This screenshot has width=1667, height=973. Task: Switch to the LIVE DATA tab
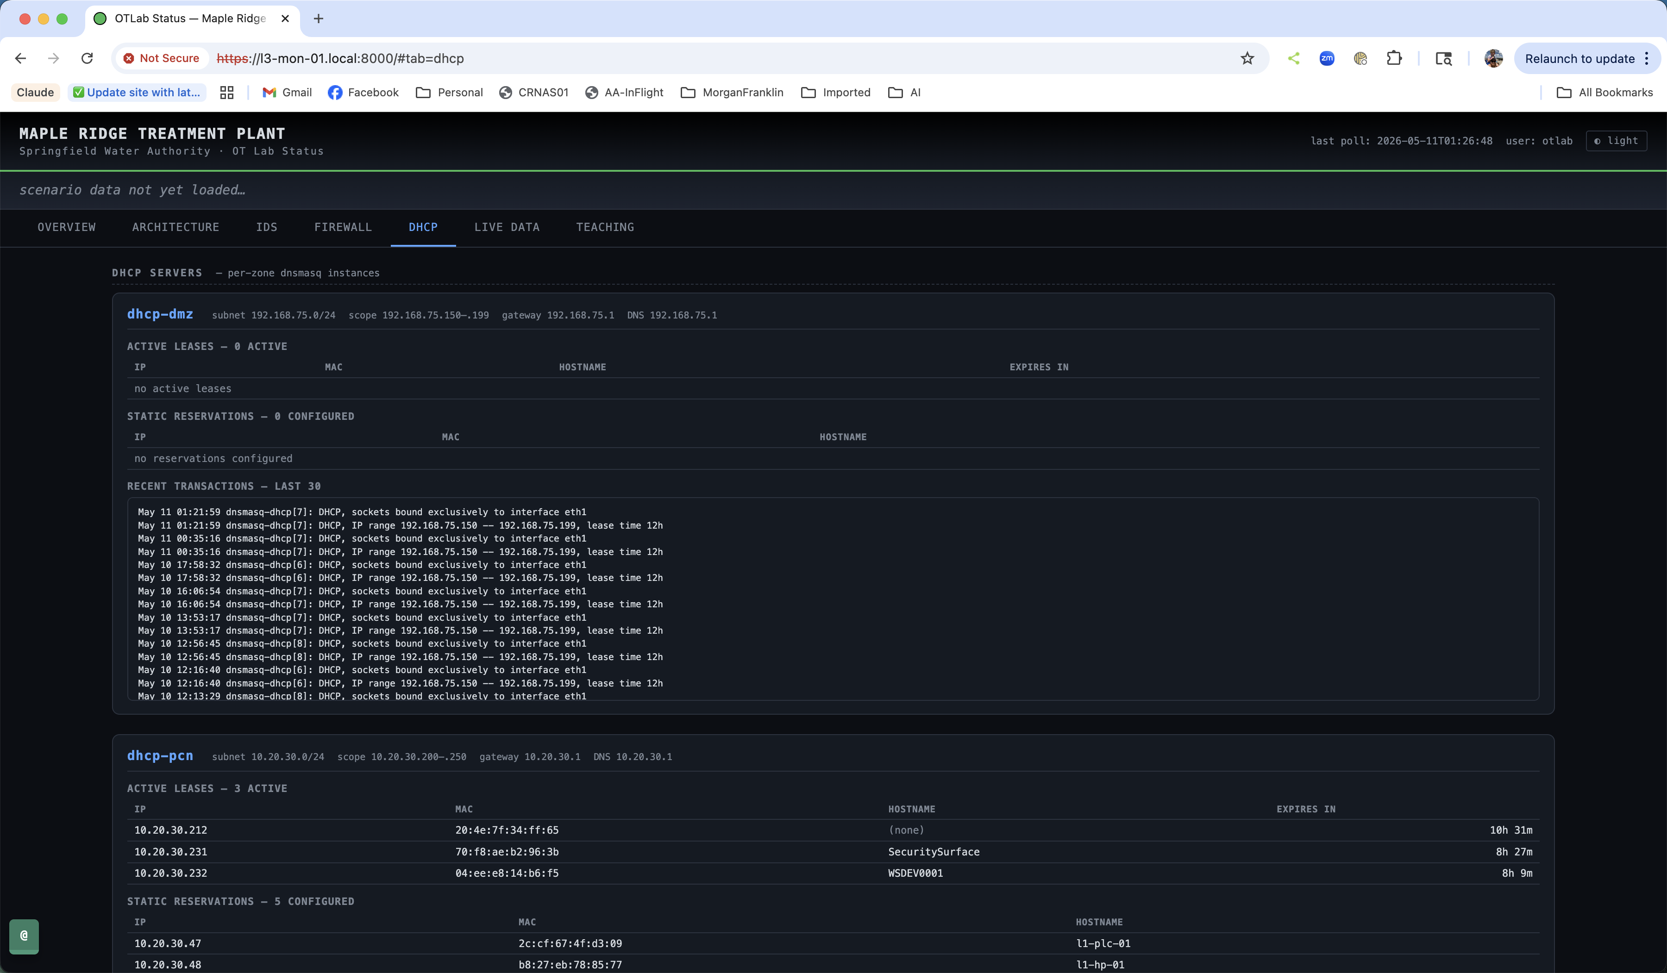[507, 227]
